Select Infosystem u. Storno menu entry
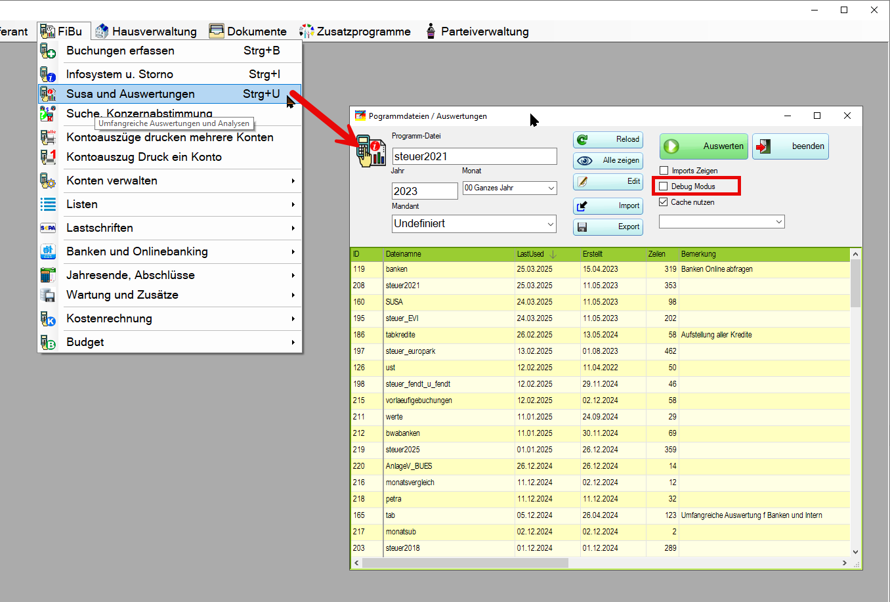 tap(169, 74)
